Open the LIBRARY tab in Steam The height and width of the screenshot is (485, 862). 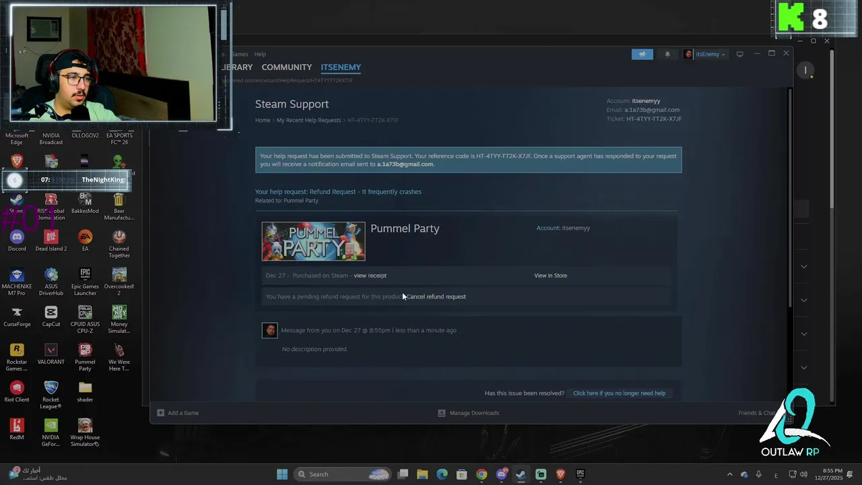[237, 67]
